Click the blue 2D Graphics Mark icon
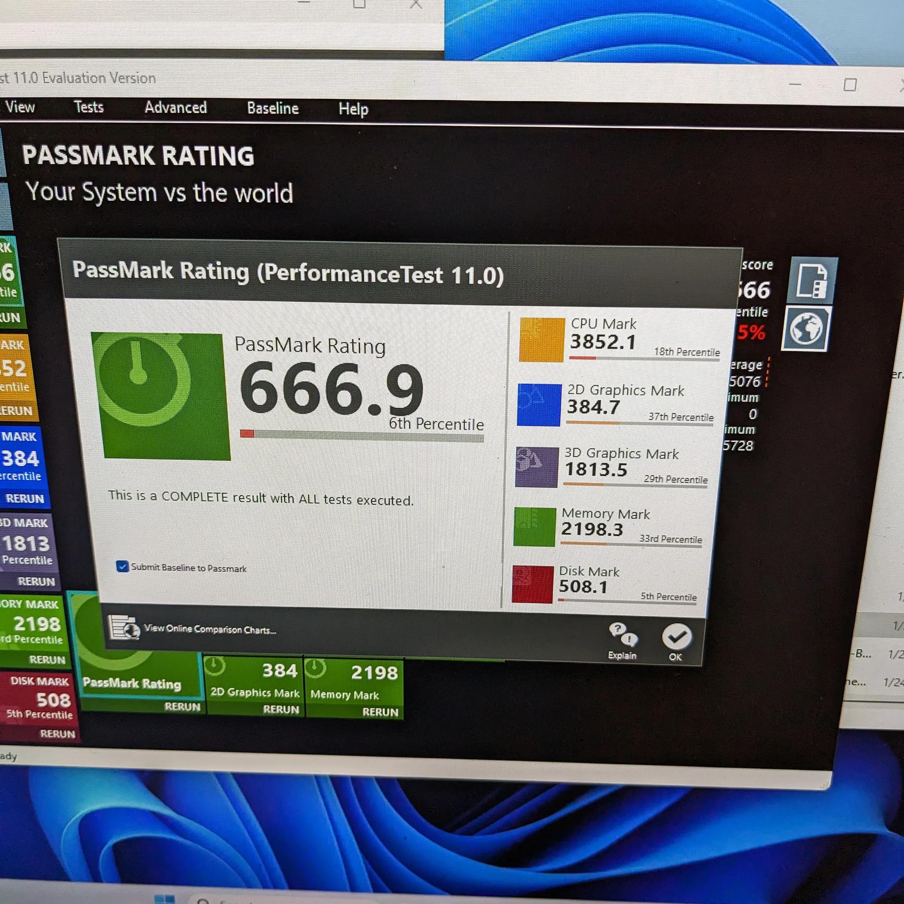904x904 pixels. [539, 405]
